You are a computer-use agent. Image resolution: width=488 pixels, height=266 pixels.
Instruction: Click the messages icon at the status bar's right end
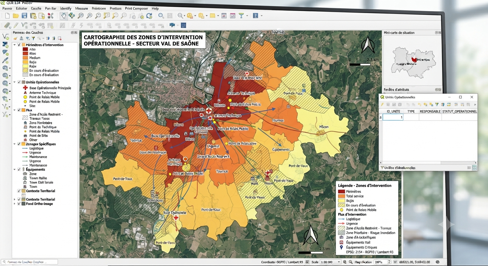[x=438, y=262]
